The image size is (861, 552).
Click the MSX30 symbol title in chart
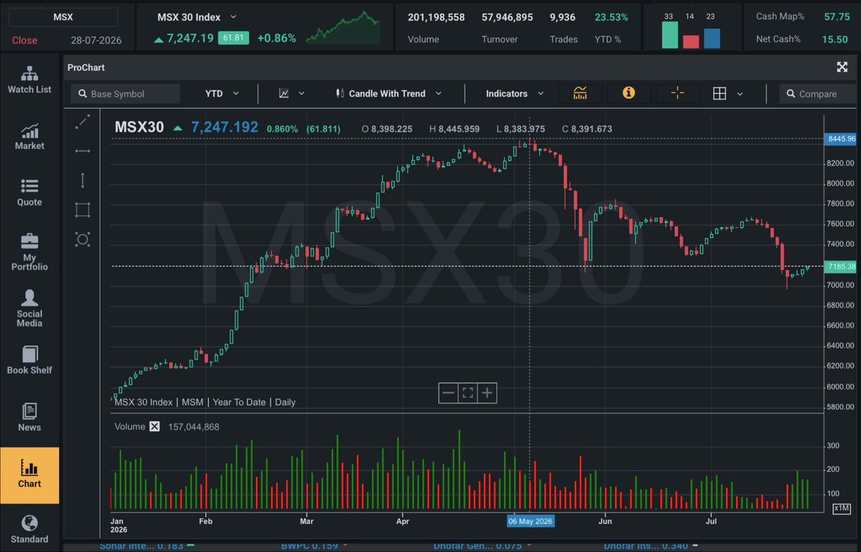pyautogui.click(x=139, y=127)
